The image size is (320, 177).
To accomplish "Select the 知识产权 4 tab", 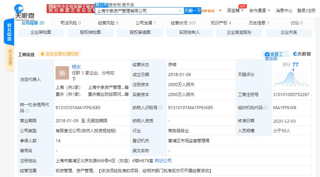I will click(221, 23).
